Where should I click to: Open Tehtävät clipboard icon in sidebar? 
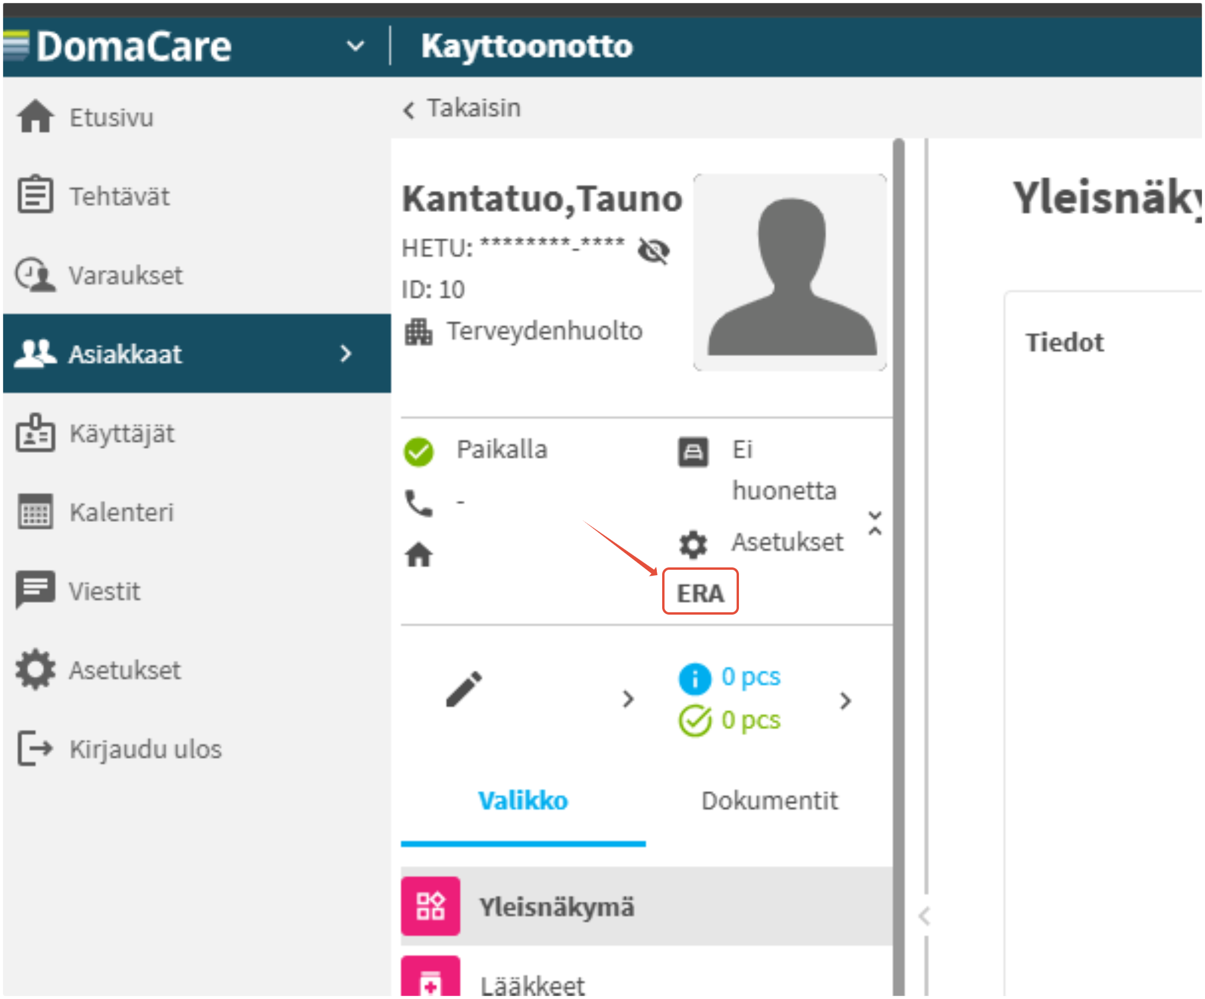click(x=35, y=195)
